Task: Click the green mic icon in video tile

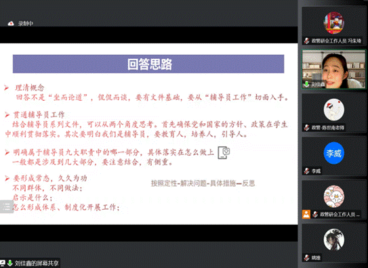Action: pos(306,84)
